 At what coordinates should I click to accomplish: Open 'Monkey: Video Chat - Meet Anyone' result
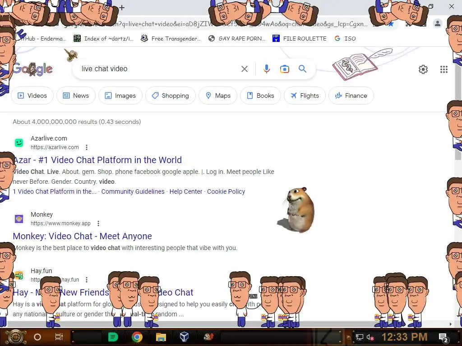tap(83, 236)
